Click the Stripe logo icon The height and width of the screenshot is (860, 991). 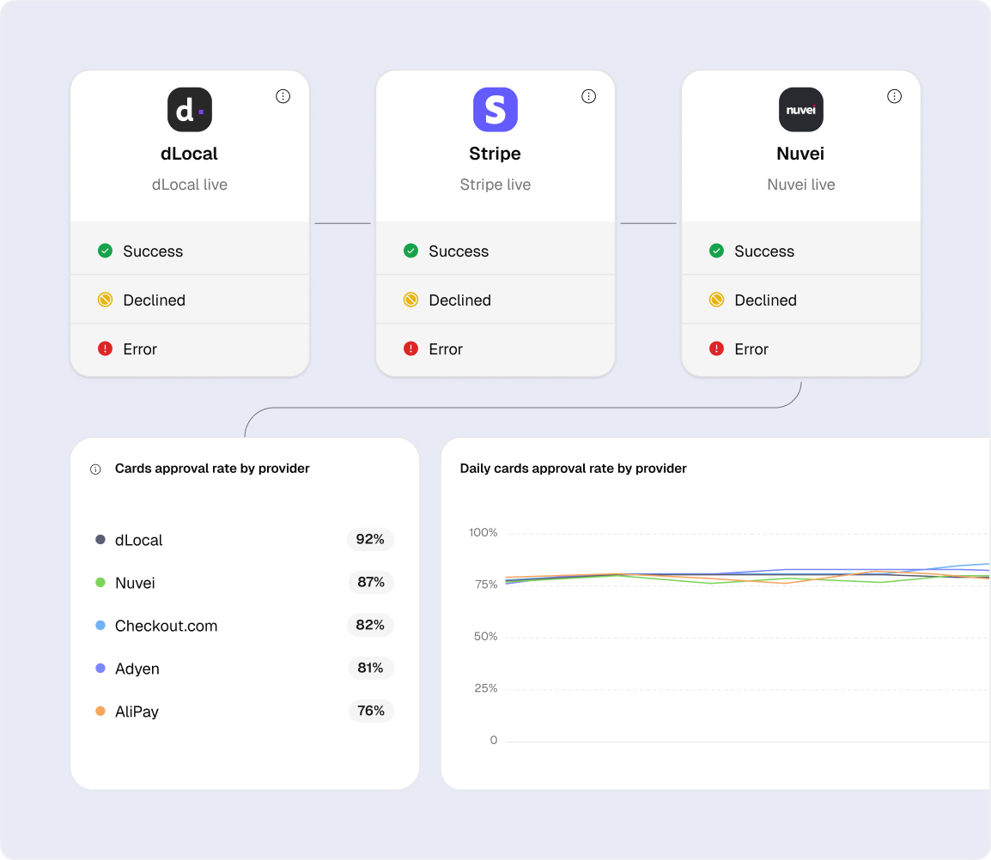[495, 110]
